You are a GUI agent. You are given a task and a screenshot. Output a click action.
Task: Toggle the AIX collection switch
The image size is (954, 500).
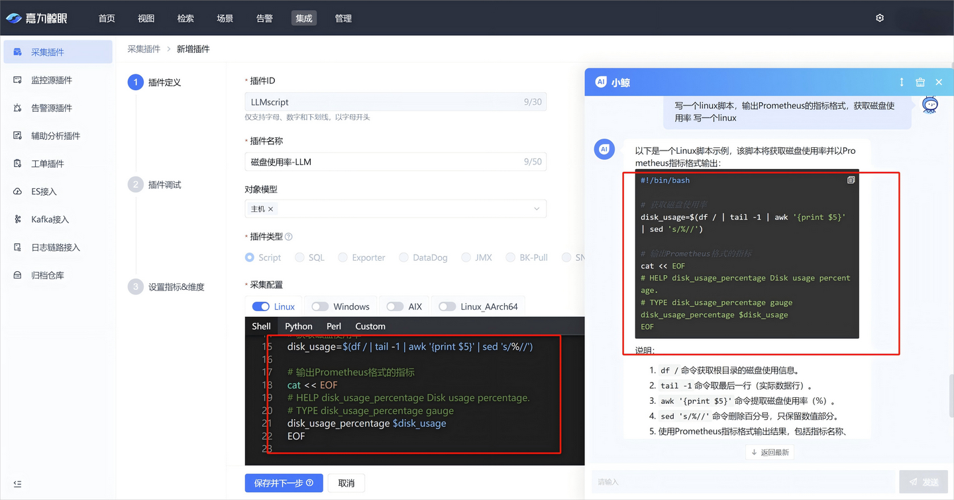395,306
